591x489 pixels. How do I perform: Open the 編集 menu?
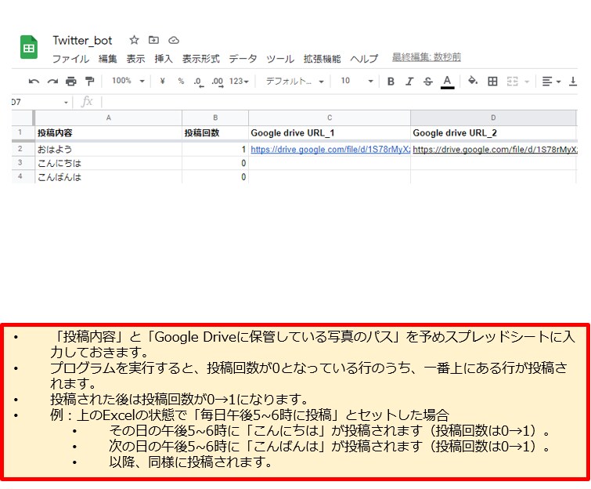point(108,59)
